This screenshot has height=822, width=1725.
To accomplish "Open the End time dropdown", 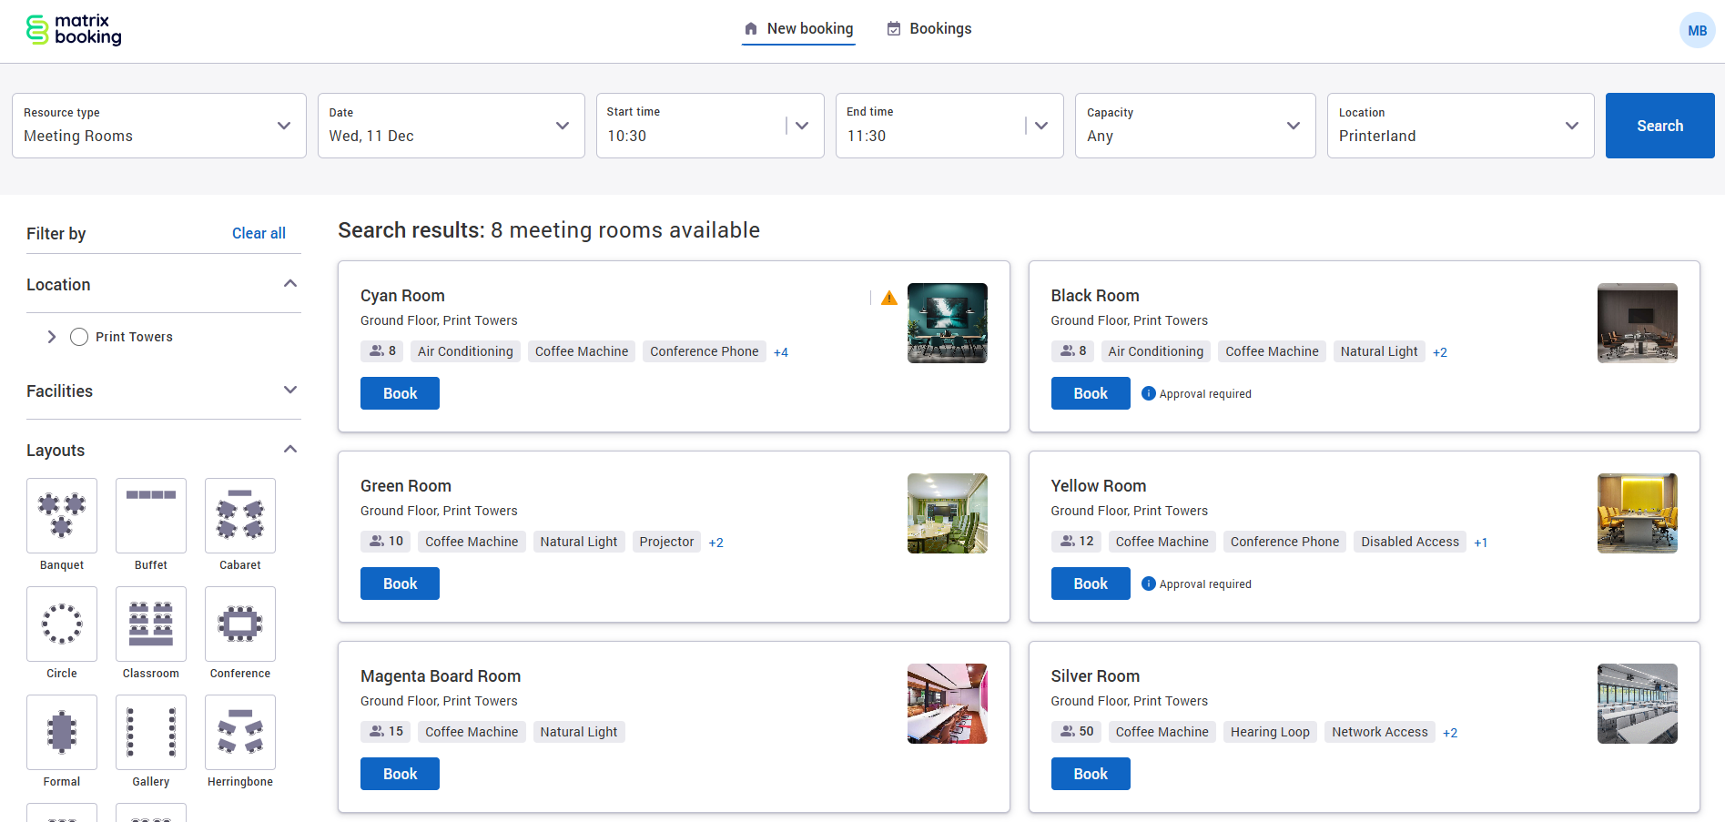I will click(x=949, y=126).
